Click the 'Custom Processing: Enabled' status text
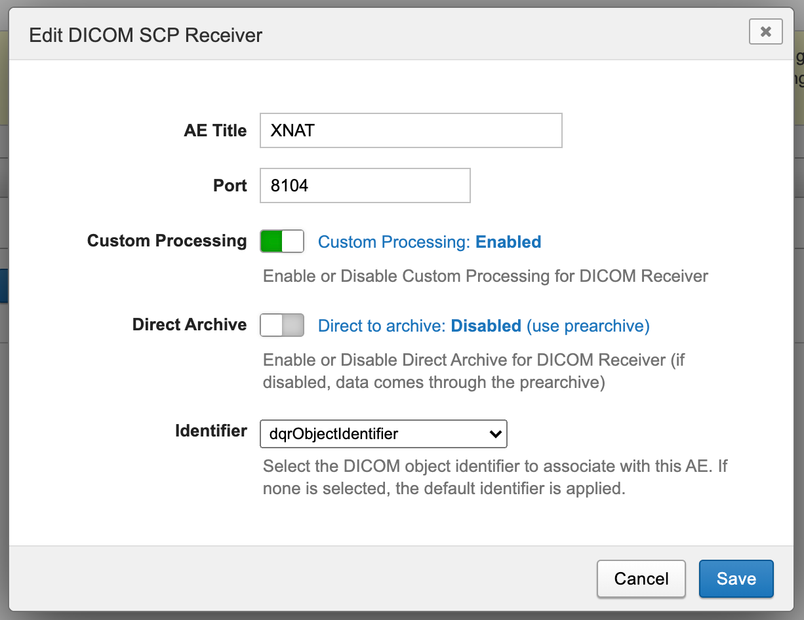 point(429,242)
